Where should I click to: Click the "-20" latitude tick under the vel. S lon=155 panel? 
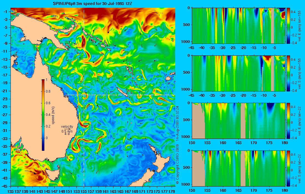click(x=243, y=95)
